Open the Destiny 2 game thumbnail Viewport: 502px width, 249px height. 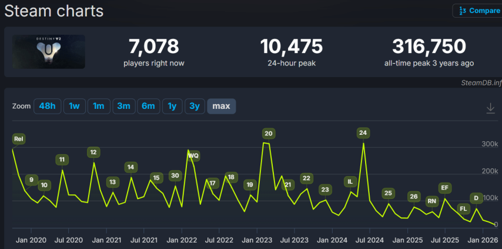pyautogui.click(x=49, y=52)
